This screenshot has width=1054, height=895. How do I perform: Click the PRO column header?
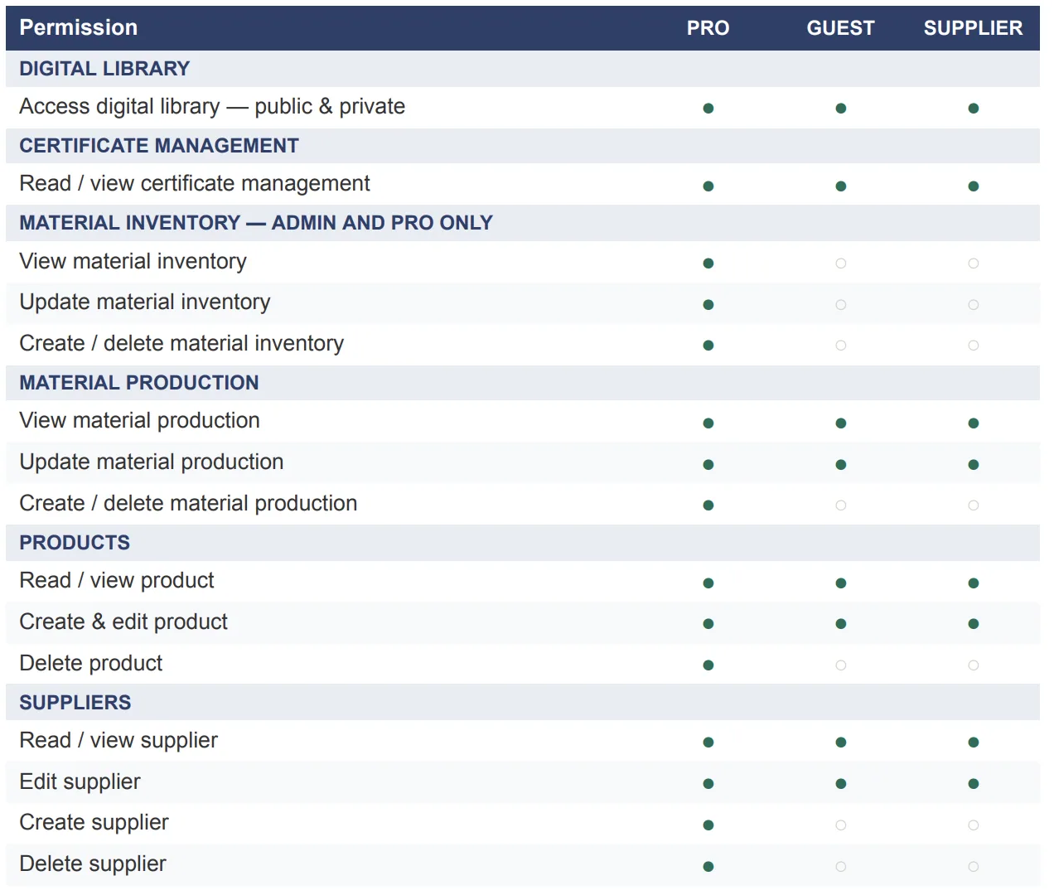click(x=708, y=28)
